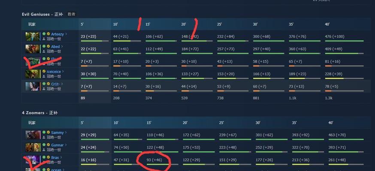This screenshot has width=375, height=171.
Task: Open Gunnar's hero portrait
Action: 33,147
